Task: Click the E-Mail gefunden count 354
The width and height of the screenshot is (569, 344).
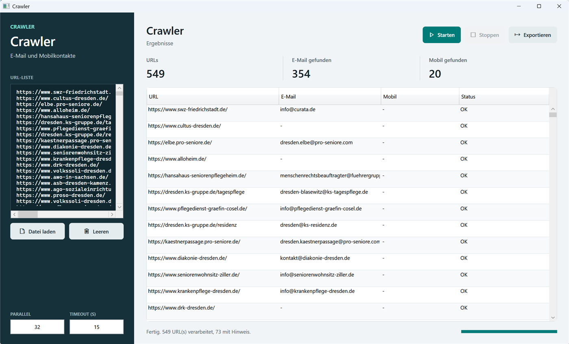Action: pyautogui.click(x=301, y=74)
